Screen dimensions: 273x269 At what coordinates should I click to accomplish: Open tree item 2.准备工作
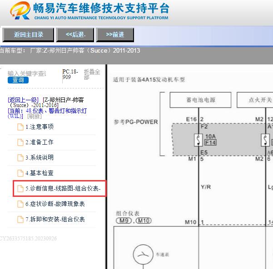(40, 142)
